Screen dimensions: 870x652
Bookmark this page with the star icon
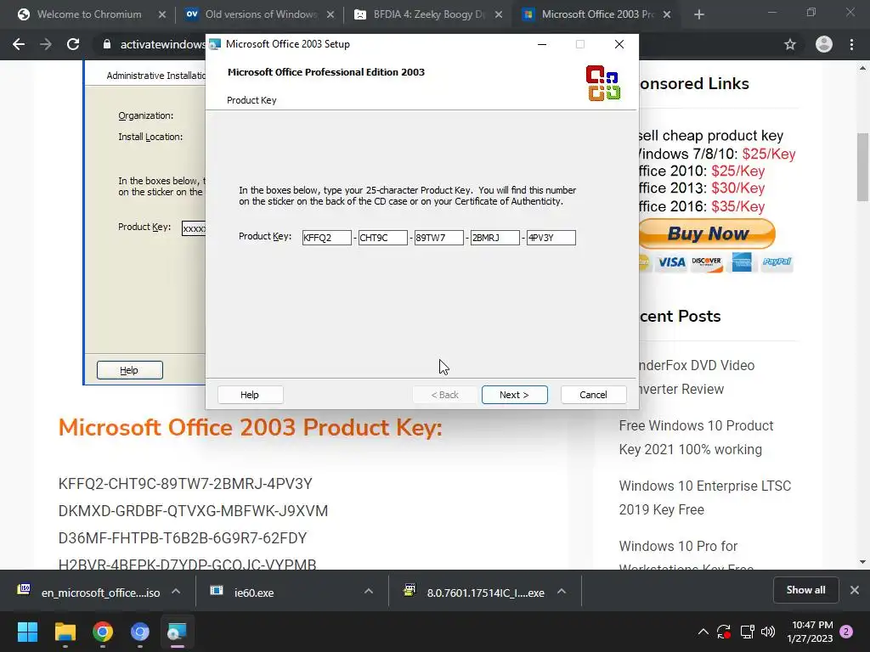[x=790, y=44]
